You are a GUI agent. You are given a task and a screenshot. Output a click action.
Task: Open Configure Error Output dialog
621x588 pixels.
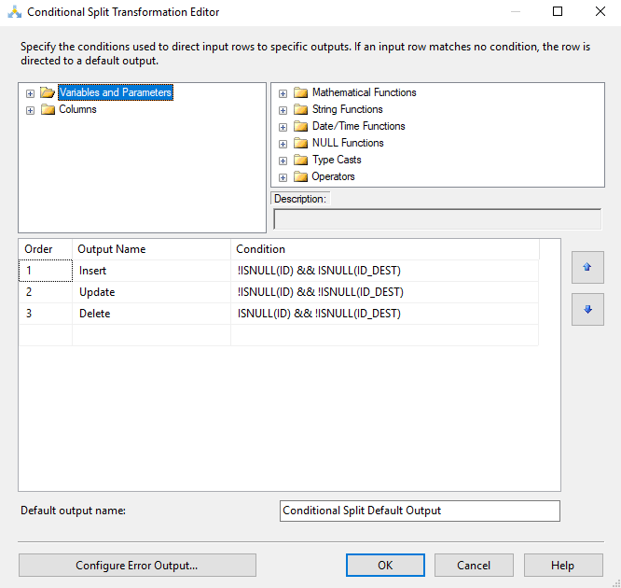coord(137,566)
